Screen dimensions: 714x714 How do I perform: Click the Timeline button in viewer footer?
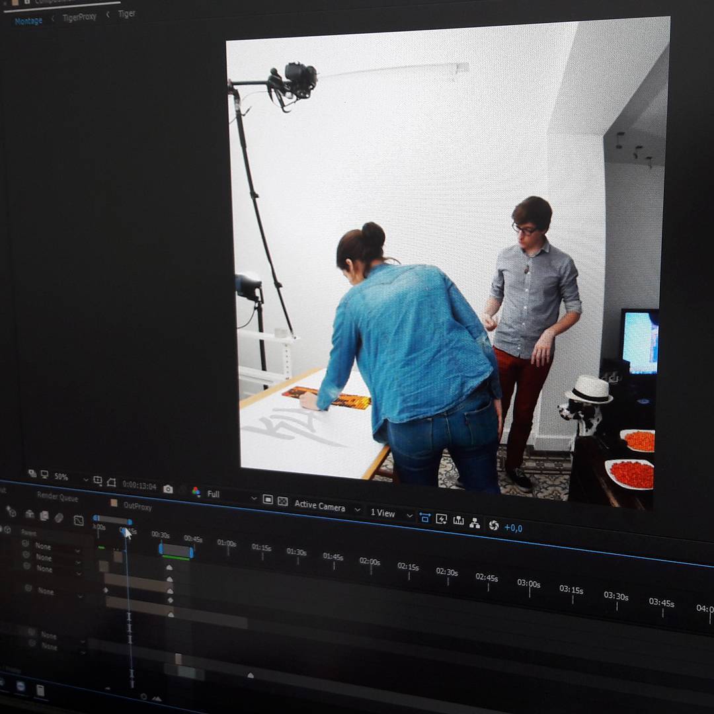point(458,521)
